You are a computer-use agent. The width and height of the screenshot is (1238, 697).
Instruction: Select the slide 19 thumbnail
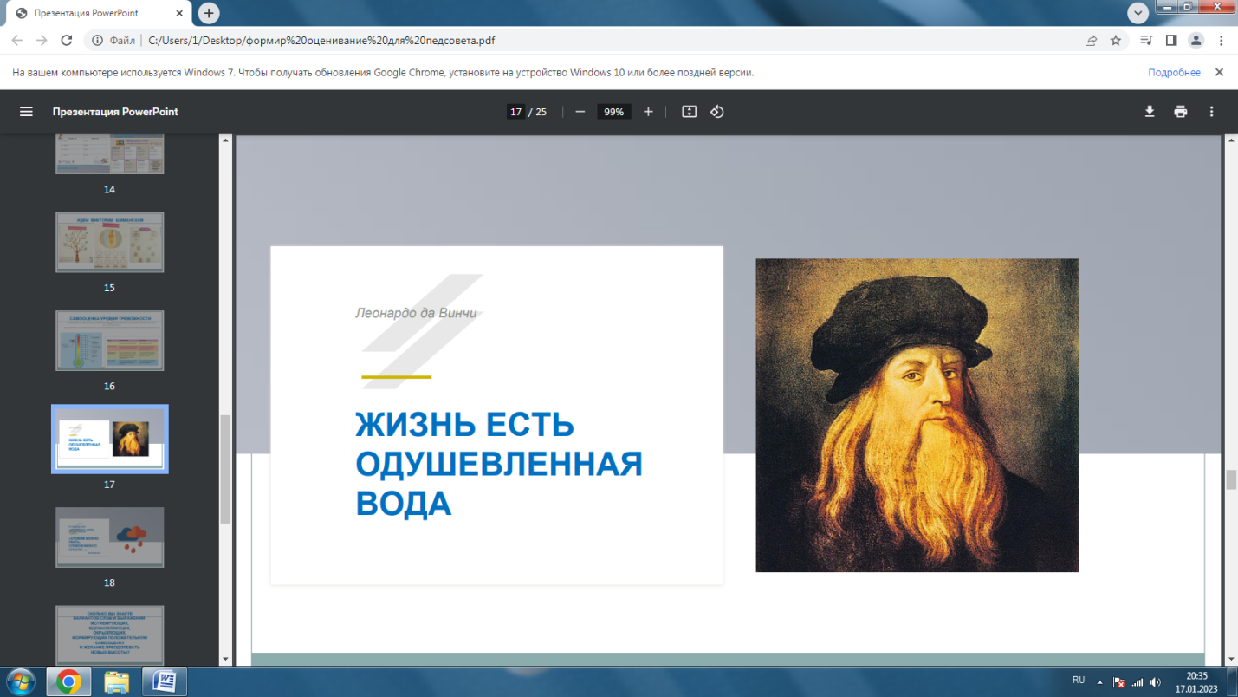(110, 635)
